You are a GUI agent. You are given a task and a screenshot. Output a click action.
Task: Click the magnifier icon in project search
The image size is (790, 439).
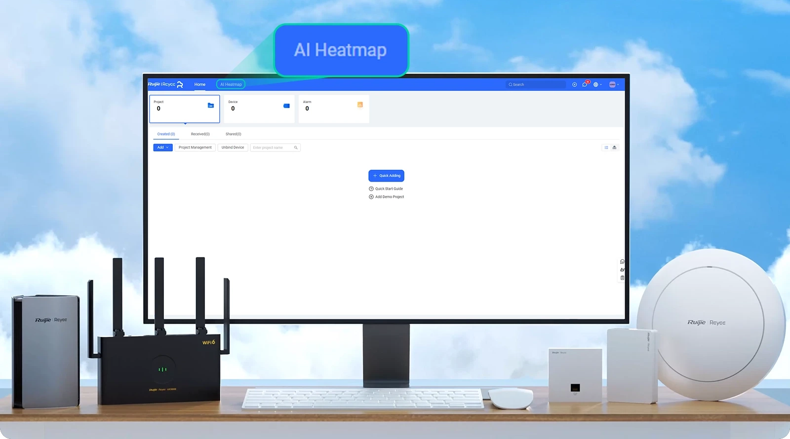296,147
